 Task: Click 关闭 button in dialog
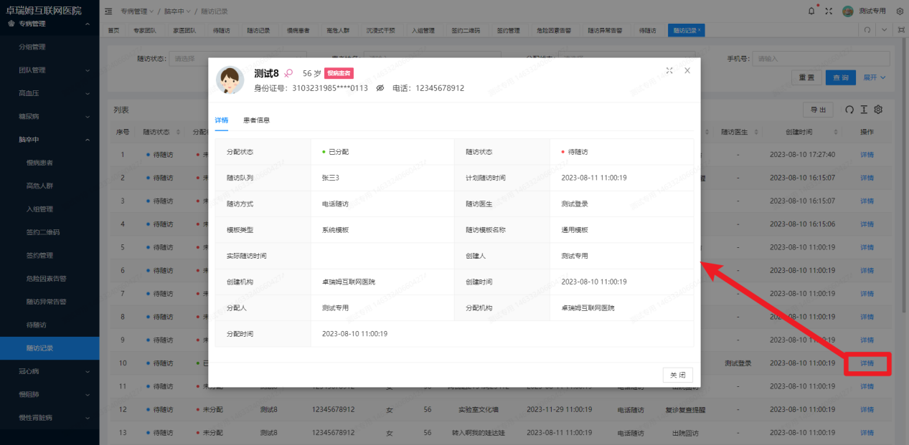coord(677,375)
